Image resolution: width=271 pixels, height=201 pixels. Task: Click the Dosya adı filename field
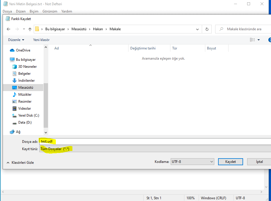pos(155,141)
